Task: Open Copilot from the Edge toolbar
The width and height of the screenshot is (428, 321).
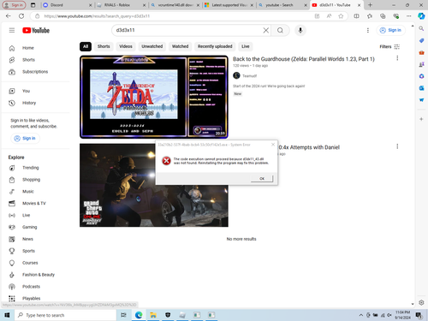Action: (x=421, y=16)
